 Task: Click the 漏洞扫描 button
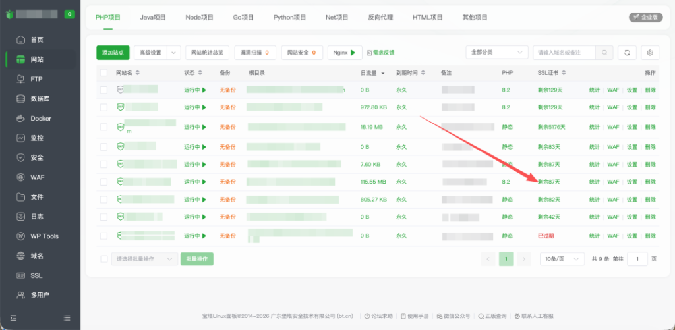pos(255,53)
